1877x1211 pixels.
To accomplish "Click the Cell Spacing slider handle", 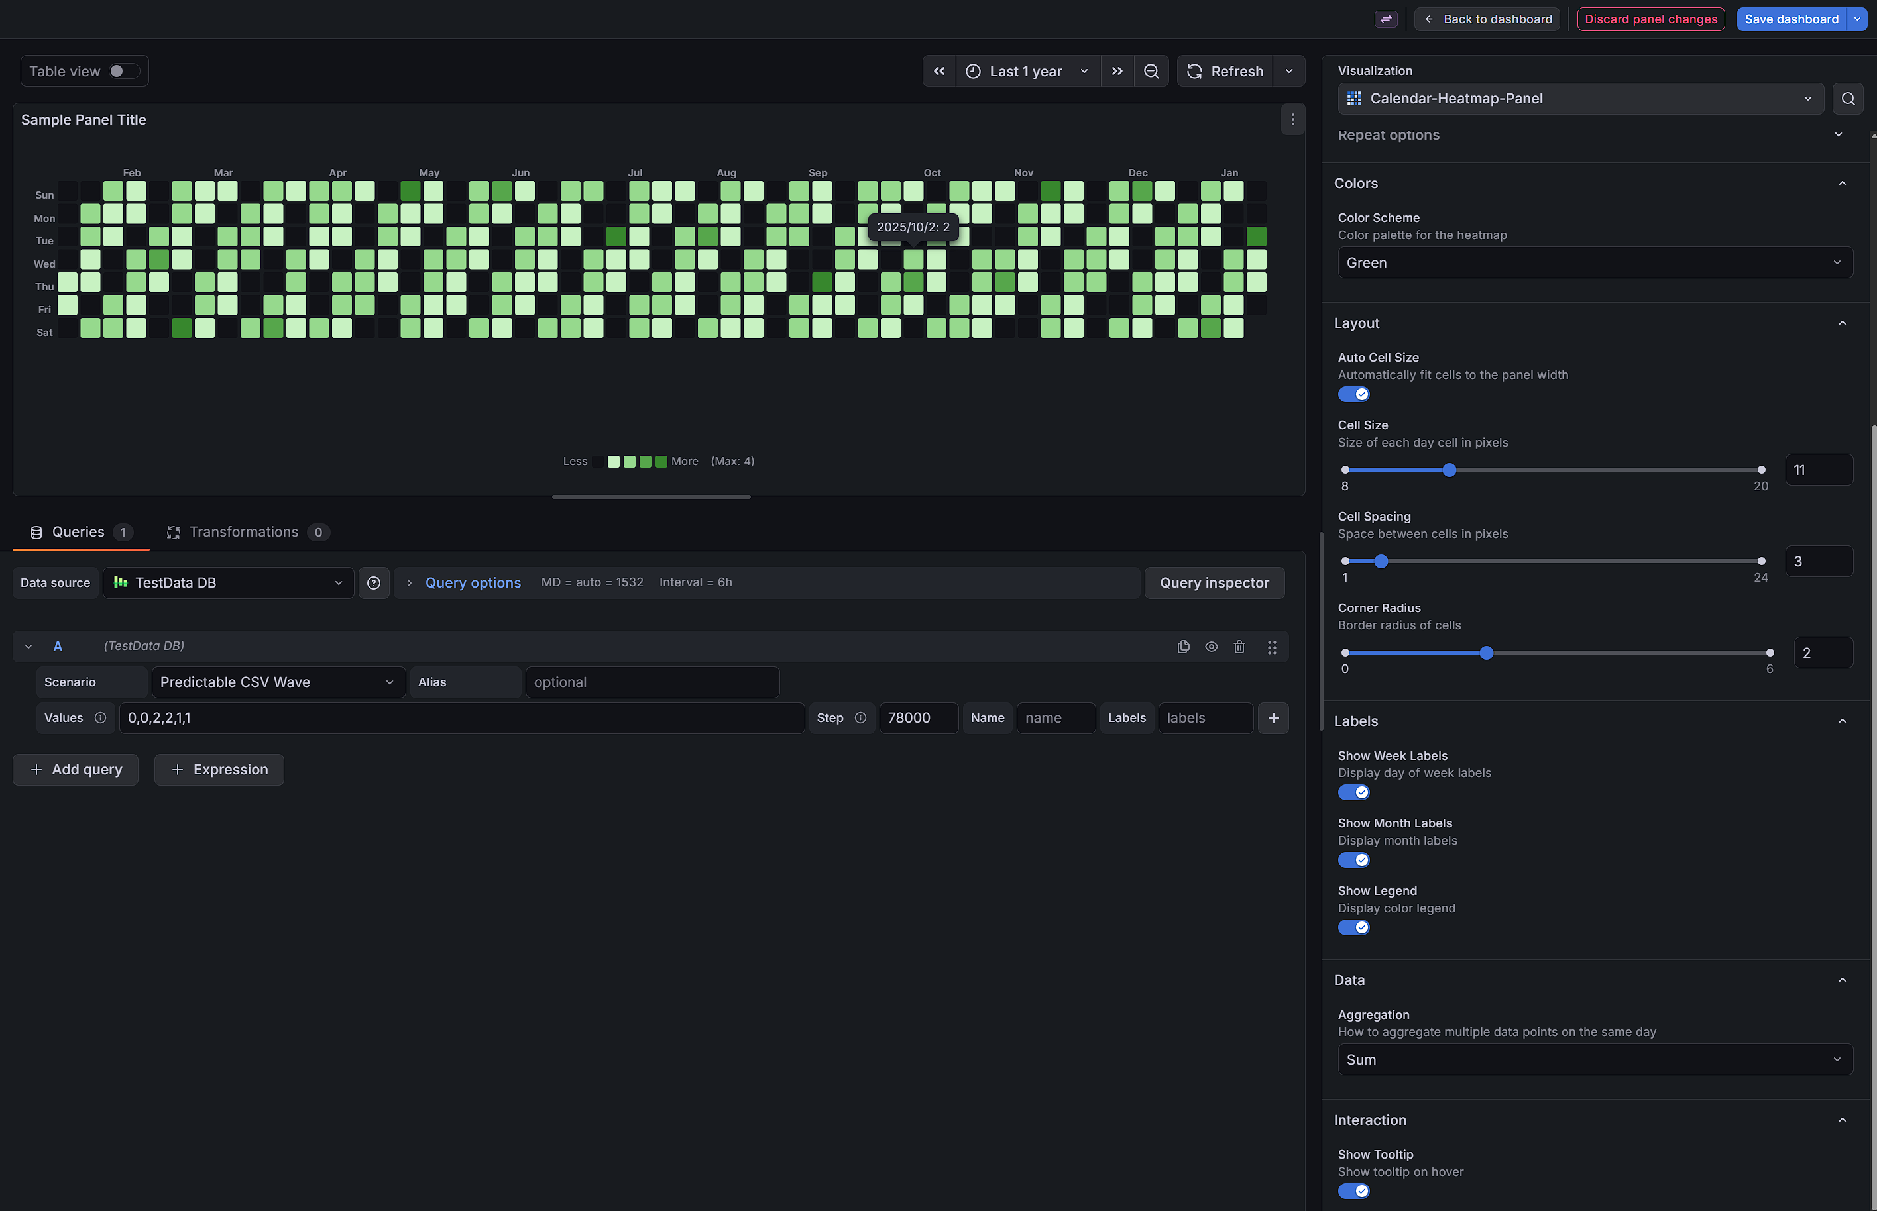I will pos(1381,562).
